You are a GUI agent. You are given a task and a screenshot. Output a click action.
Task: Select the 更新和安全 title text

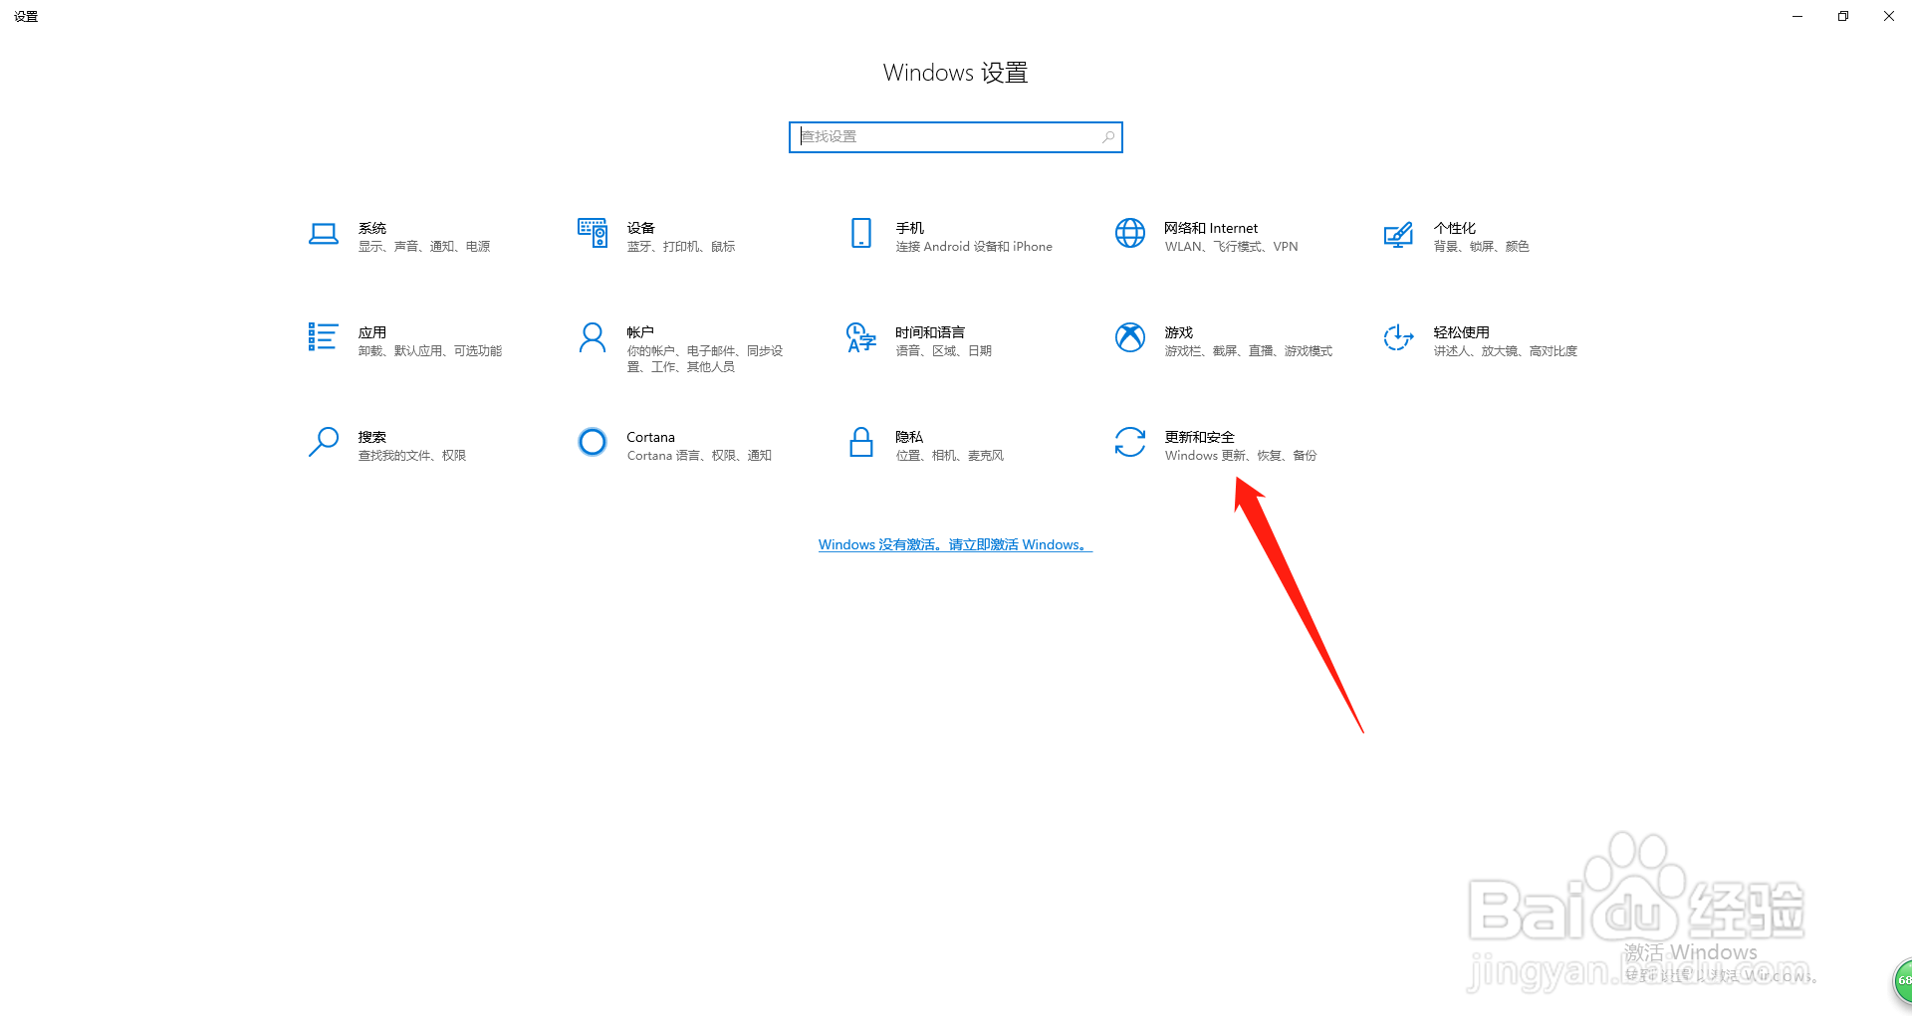coord(1200,437)
